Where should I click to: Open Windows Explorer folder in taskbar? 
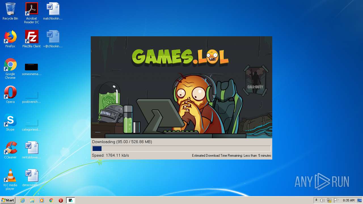(32, 200)
